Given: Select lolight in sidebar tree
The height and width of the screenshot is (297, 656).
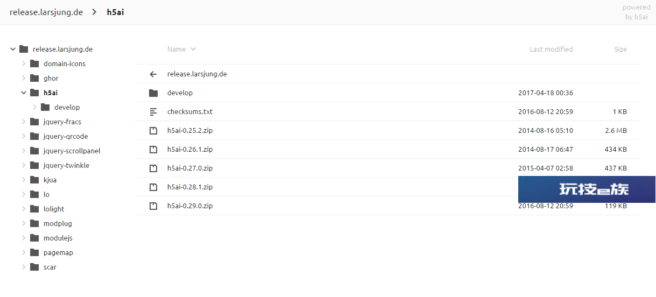Looking at the screenshot, I should (x=54, y=209).
